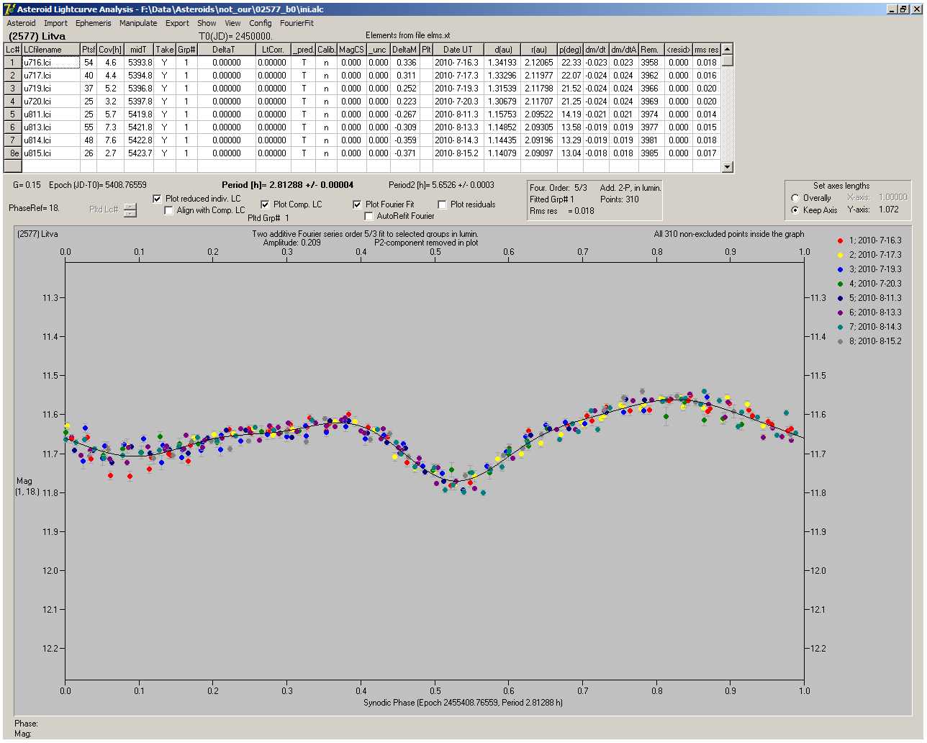Open the View menu
Viewport: 927px width, 743px height.
click(x=232, y=23)
